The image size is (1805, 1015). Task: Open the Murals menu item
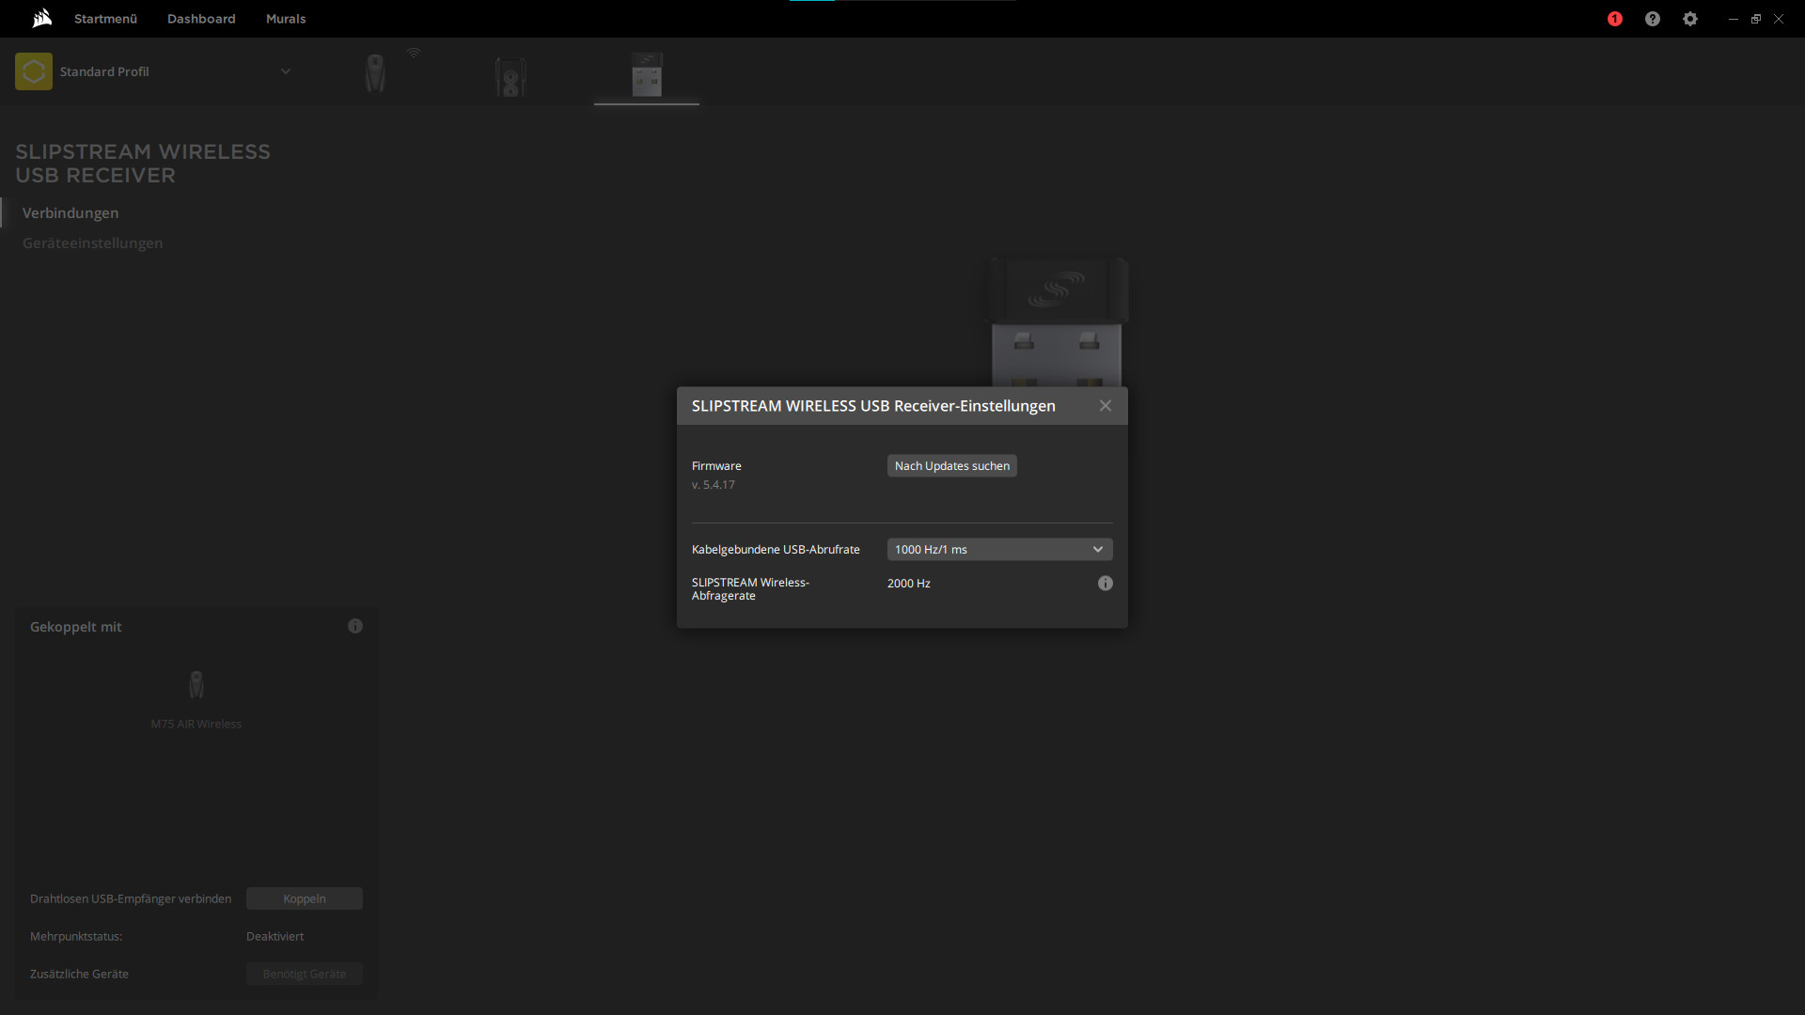(286, 19)
